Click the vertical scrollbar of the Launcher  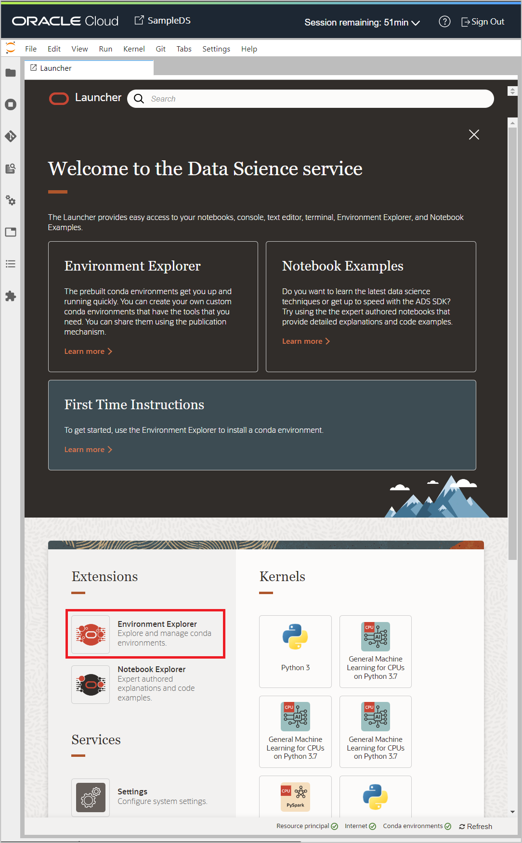pos(512,344)
